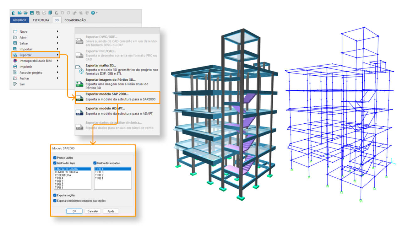The image size is (402, 226).
Task: Click the Eberick logo icon in quick toolbar
Action: 13,13
